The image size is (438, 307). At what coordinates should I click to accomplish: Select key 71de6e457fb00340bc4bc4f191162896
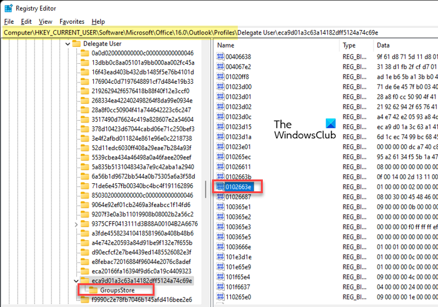pos(142,186)
